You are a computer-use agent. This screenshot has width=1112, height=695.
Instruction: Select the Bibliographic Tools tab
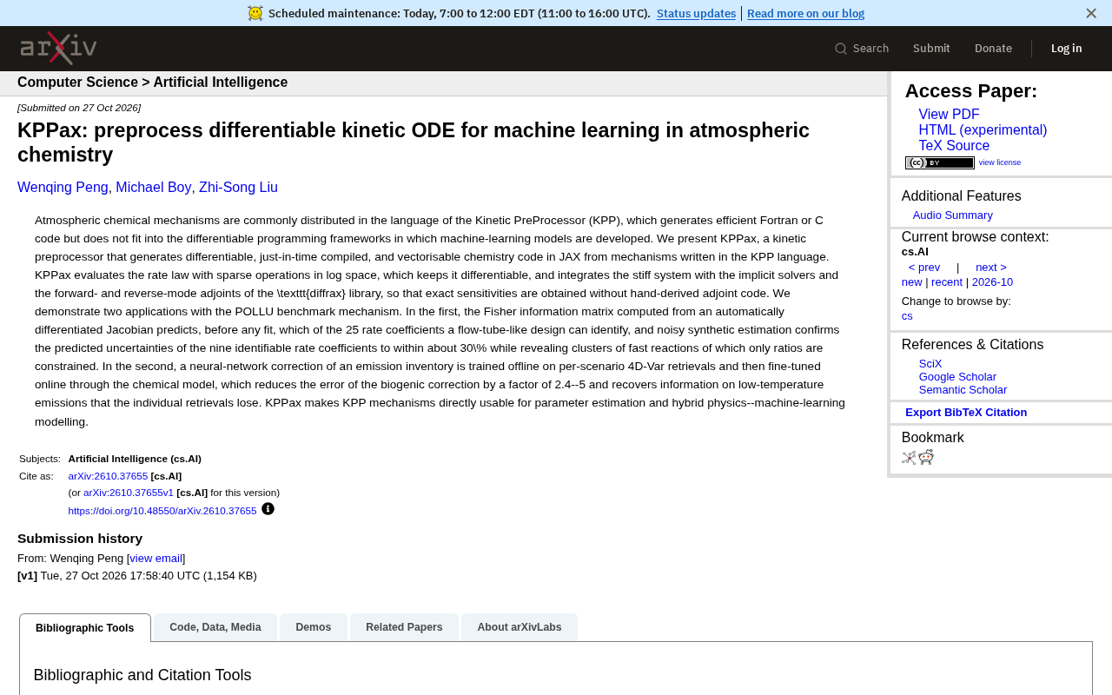coord(85,628)
